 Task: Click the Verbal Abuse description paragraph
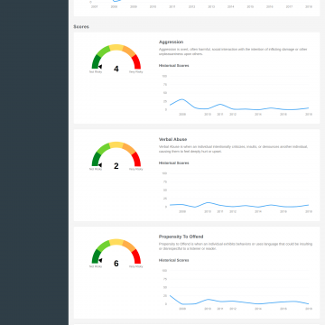tap(233, 149)
